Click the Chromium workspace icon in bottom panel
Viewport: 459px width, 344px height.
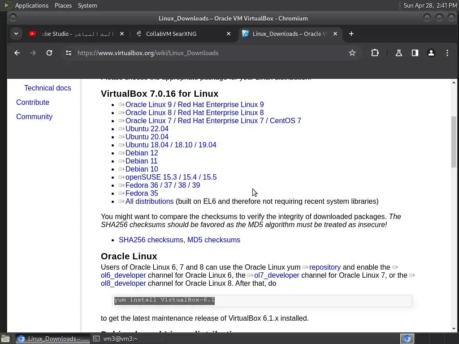click(x=407, y=339)
